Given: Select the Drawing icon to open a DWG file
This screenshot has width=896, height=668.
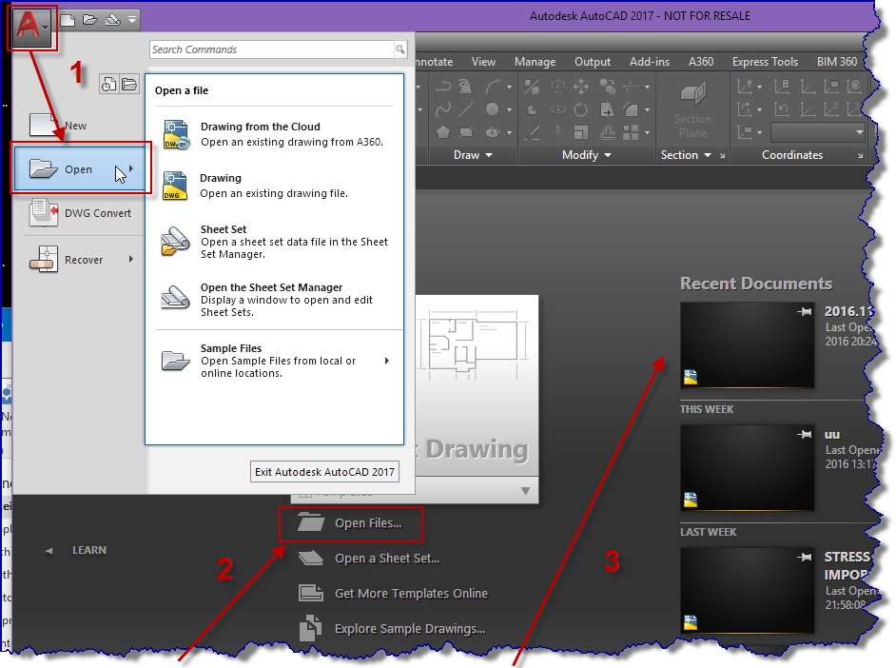Looking at the screenshot, I should coord(176,186).
